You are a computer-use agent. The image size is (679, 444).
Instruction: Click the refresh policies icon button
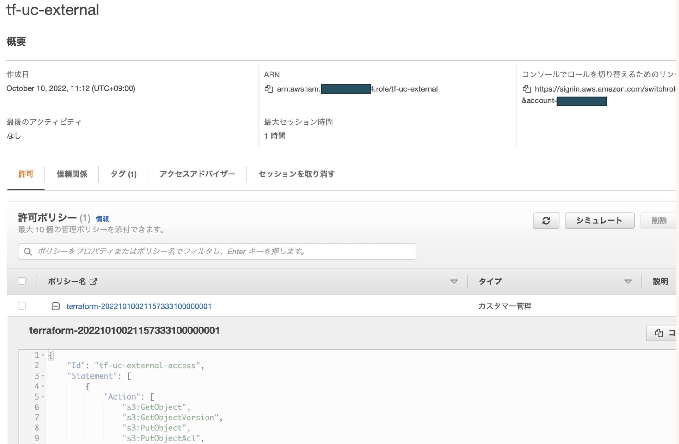pyautogui.click(x=546, y=220)
